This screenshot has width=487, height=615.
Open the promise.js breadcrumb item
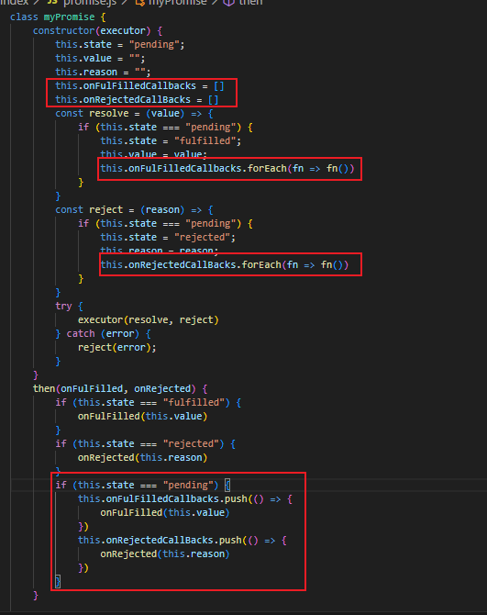click(90, 3)
